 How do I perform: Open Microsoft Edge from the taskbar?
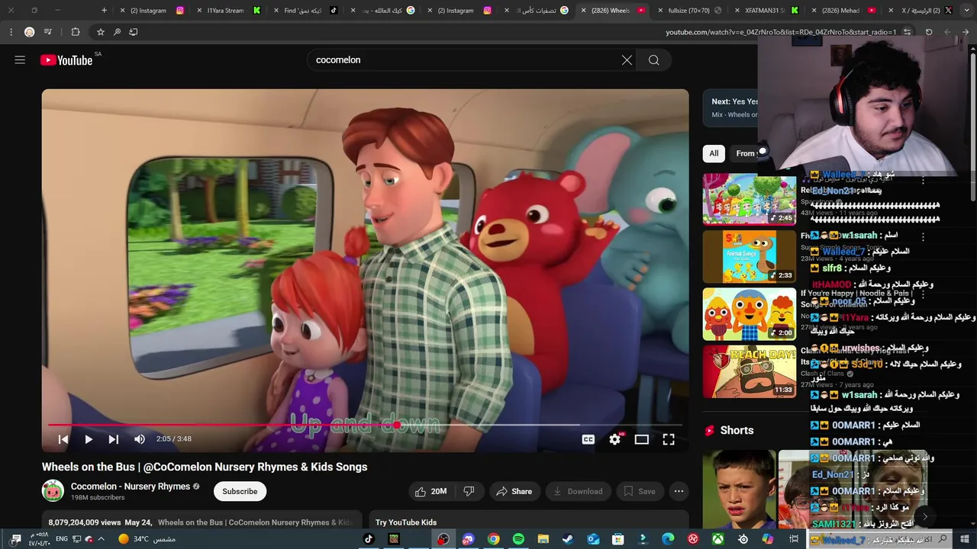(x=668, y=539)
